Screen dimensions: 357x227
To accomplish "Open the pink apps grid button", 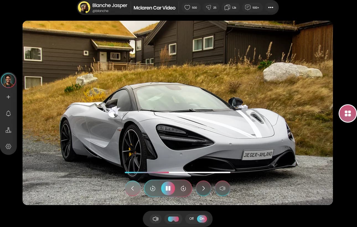I will click(348, 113).
